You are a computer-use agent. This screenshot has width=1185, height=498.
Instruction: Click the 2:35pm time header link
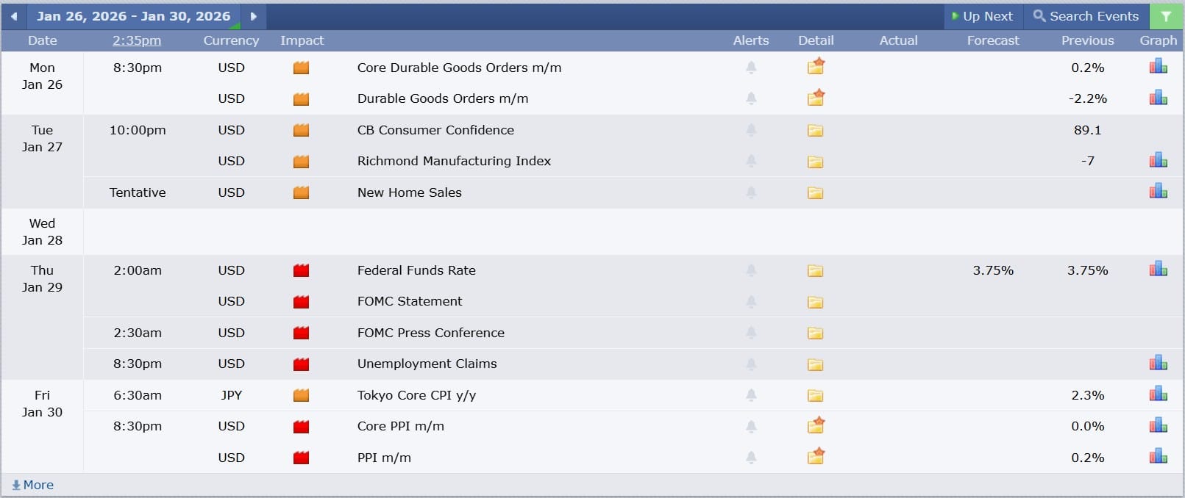click(x=137, y=40)
